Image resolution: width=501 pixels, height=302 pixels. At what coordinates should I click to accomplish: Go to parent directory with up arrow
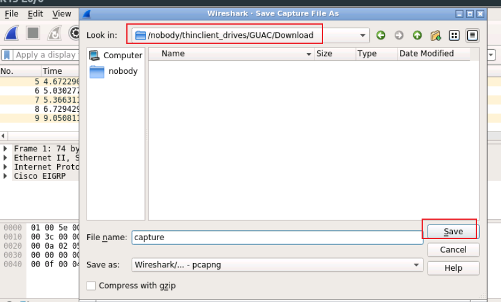[417, 35]
